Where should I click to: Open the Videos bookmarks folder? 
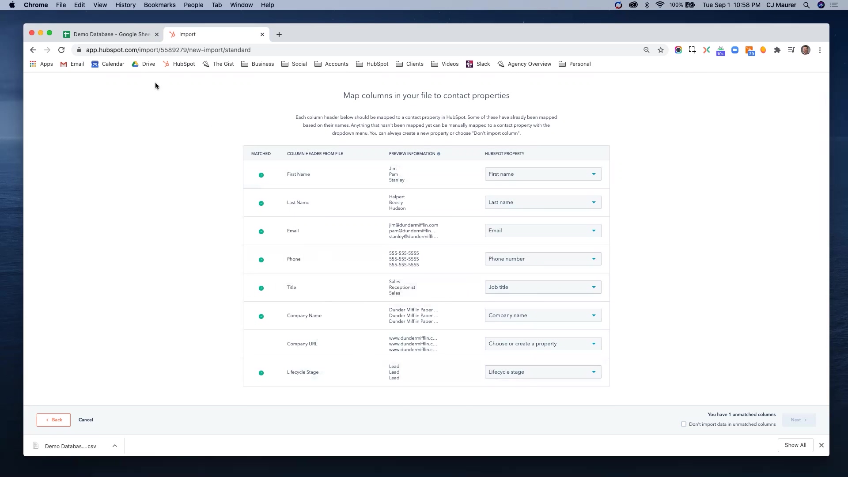(445, 64)
